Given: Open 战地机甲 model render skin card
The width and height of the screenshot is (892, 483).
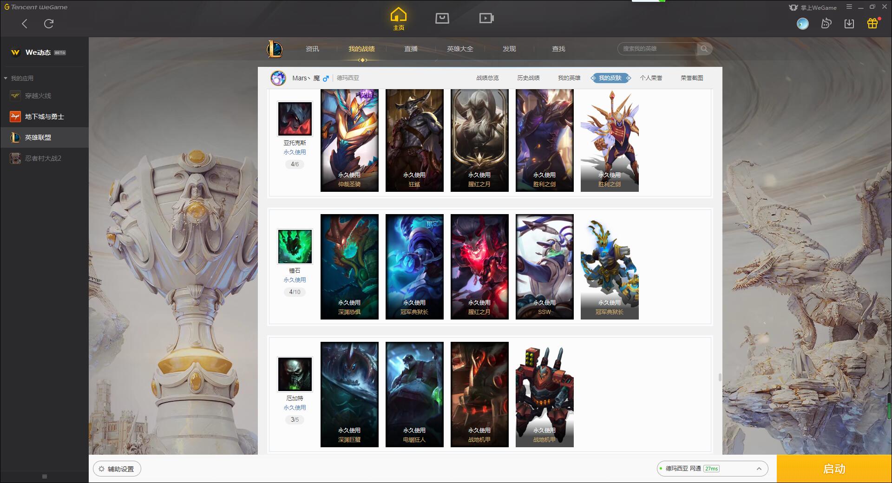Looking at the screenshot, I should [544, 394].
